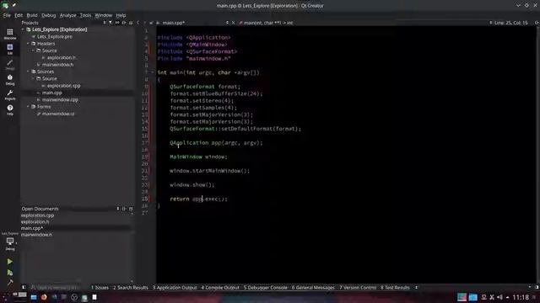Viewport: 540px width, 303px height.
Task: Open the Build menu
Action: click(32, 15)
